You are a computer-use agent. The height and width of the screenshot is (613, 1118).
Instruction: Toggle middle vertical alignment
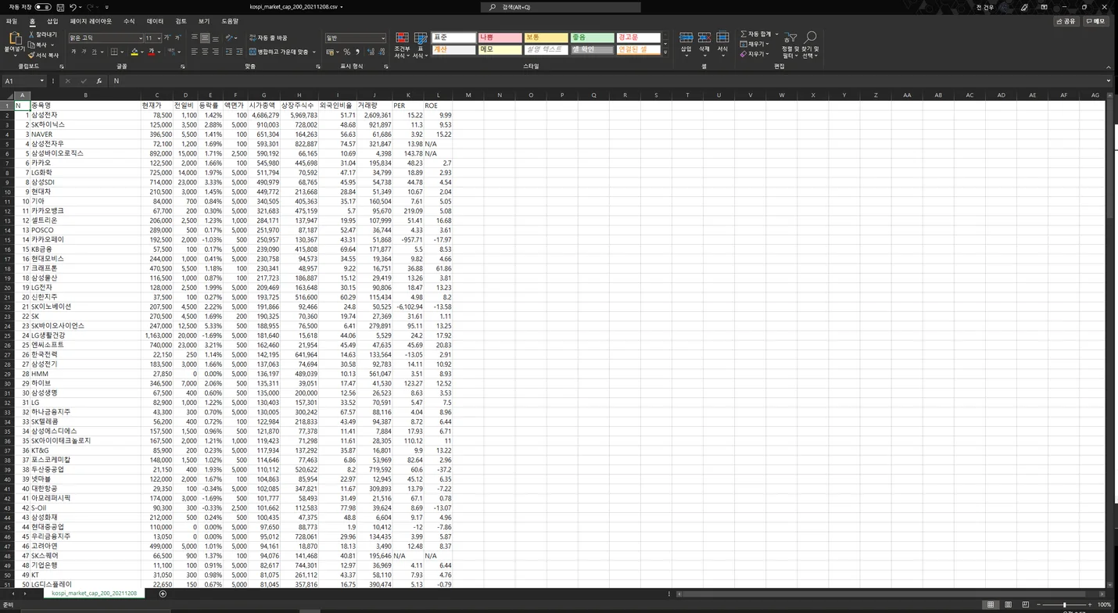[x=205, y=38]
